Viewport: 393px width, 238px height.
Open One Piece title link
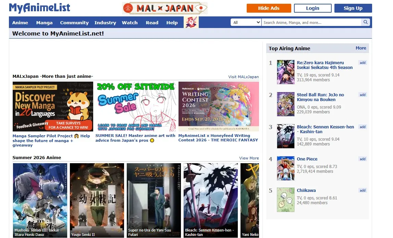coord(307,159)
